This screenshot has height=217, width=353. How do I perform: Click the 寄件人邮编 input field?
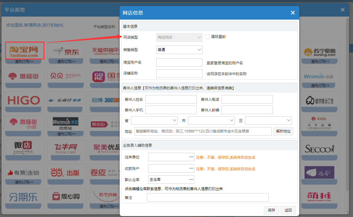click(x=247, y=110)
